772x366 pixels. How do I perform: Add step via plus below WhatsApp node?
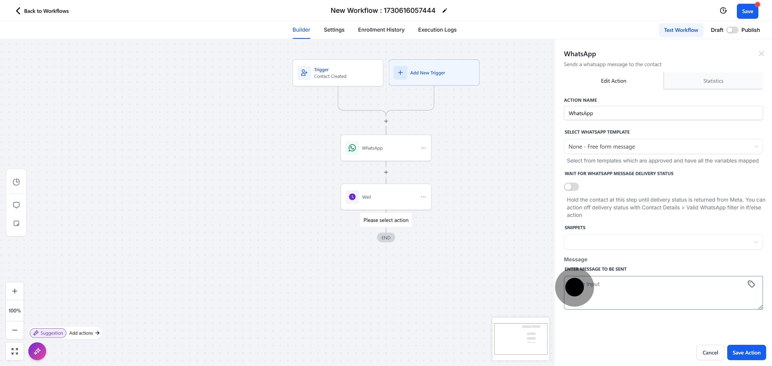[x=386, y=172]
